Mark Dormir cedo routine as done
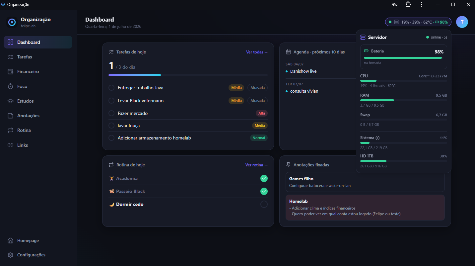The height and width of the screenshot is (266, 475). [x=264, y=204]
